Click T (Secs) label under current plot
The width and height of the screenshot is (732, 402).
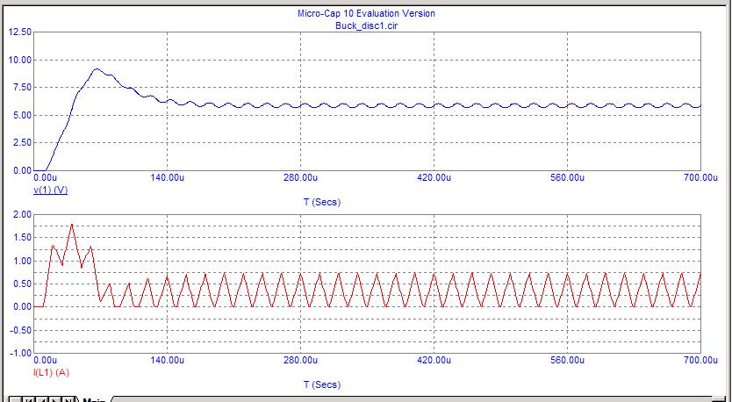(x=321, y=384)
